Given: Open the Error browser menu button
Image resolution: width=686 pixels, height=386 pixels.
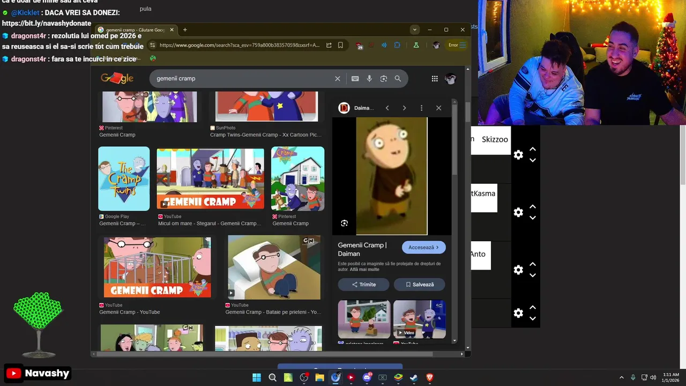Looking at the screenshot, I should tap(457, 45).
